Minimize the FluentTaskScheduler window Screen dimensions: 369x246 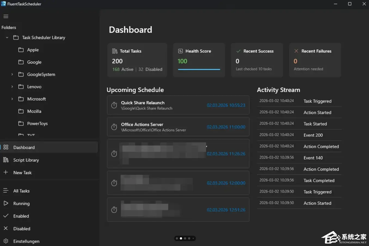pyautogui.click(x=336, y=4)
